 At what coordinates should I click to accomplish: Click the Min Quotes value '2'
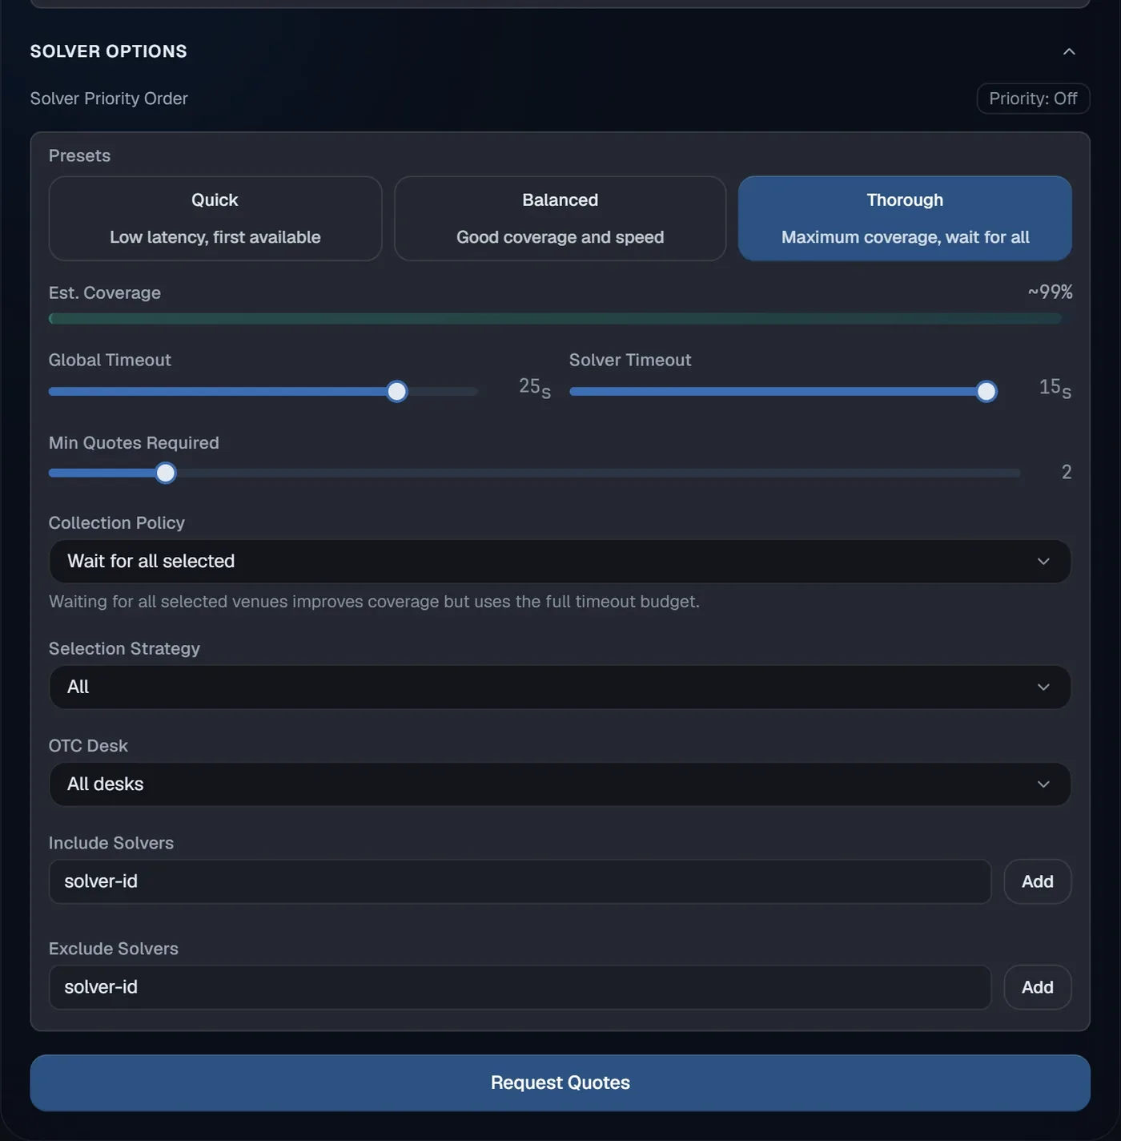click(1067, 472)
